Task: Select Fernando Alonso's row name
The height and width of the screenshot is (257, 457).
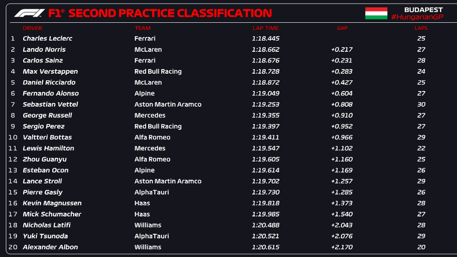Action: [x=50, y=93]
